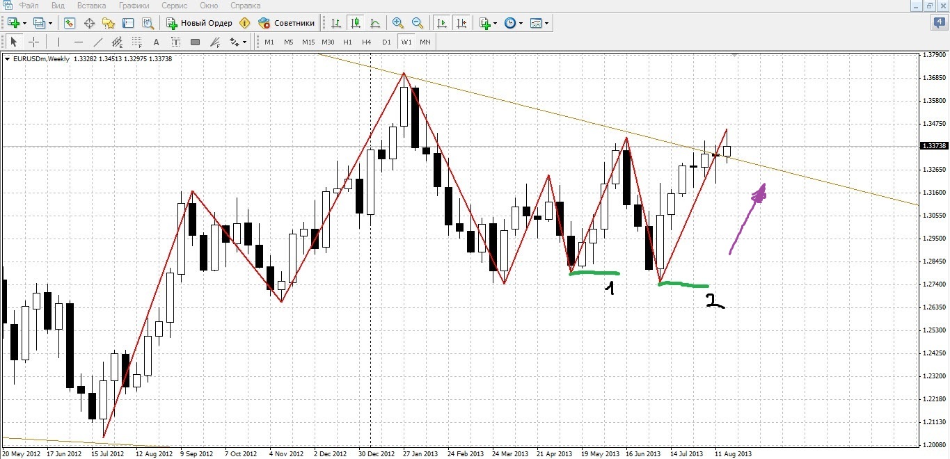Image resolution: width=950 pixels, height=459 pixels.
Task: Click the 27 Jan 2013 date label
Action: point(422,453)
